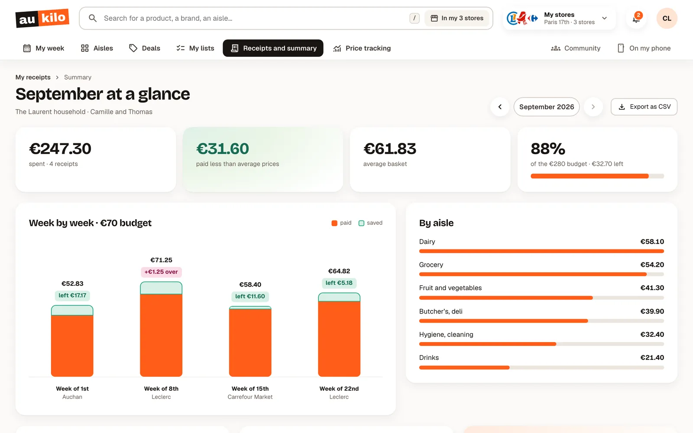Open the My stores dropdown

click(559, 18)
